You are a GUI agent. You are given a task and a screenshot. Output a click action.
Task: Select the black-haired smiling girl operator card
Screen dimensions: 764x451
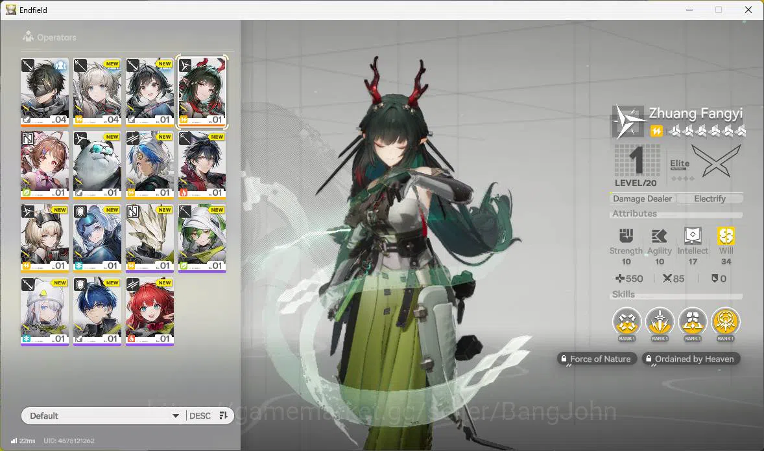click(150, 92)
